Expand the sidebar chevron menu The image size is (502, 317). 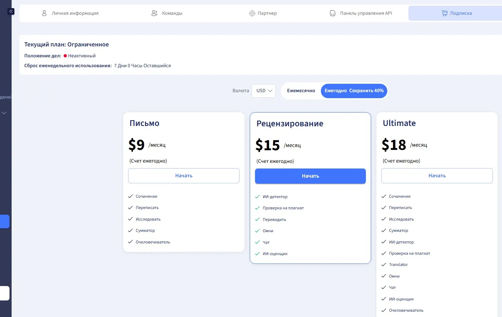4,113
